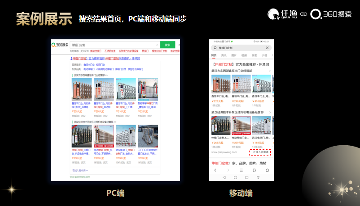Tap 在线入驻申请 on the mobile result
This screenshot has width=360, height=206.
260,152
